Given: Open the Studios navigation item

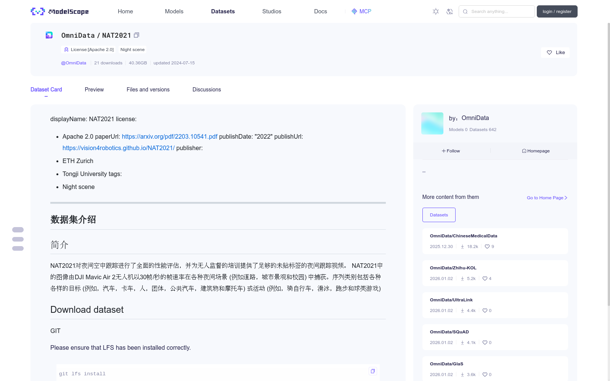Looking at the screenshot, I should click(272, 11).
